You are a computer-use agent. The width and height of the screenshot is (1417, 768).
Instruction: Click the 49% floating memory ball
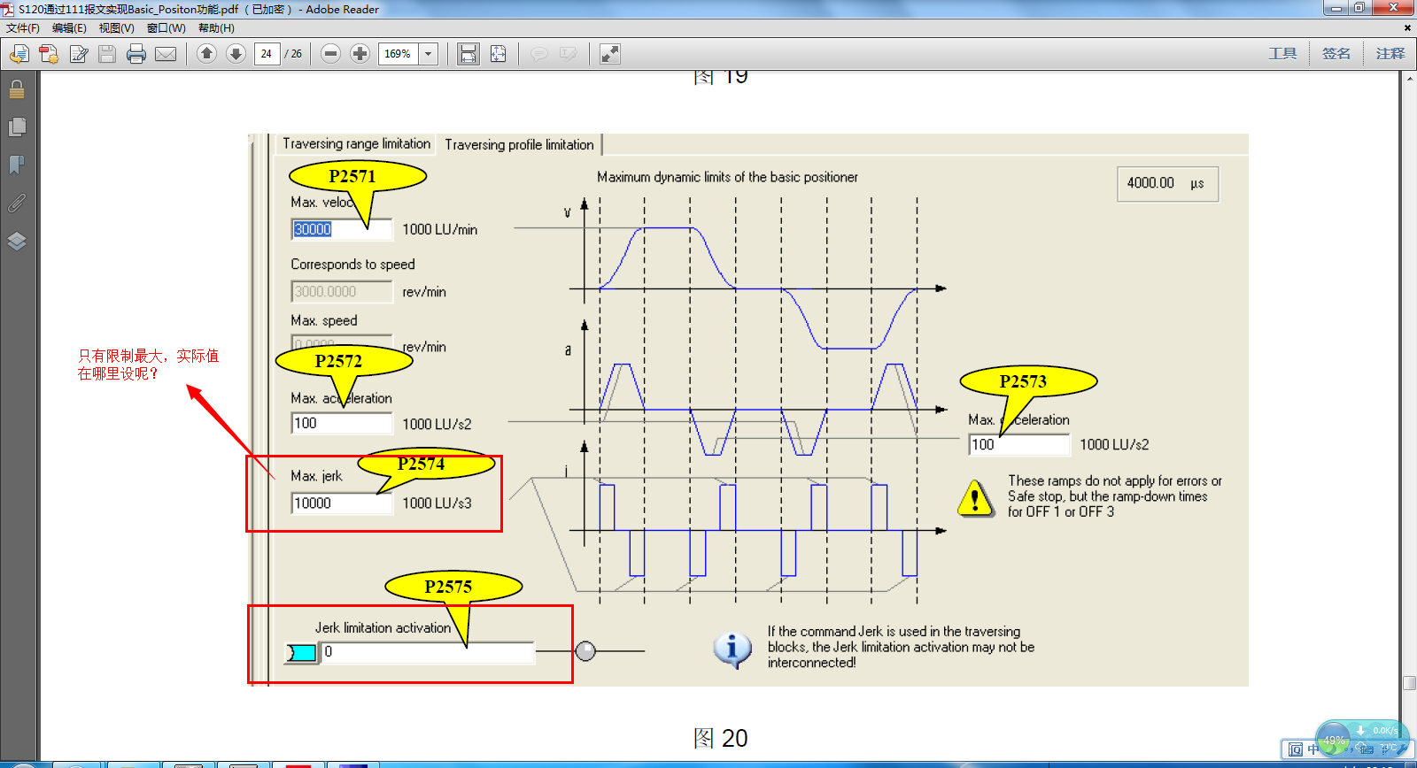[1333, 739]
